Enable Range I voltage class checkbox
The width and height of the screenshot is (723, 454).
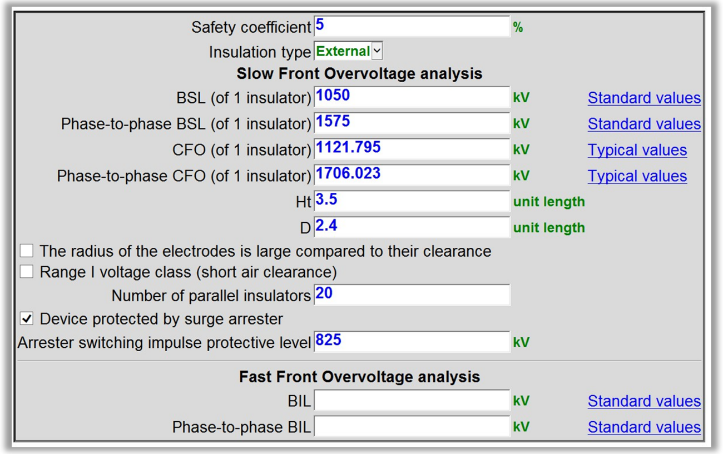pyautogui.click(x=27, y=272)
